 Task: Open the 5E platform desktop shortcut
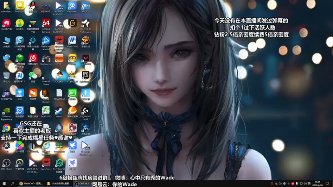pos(6,95)
